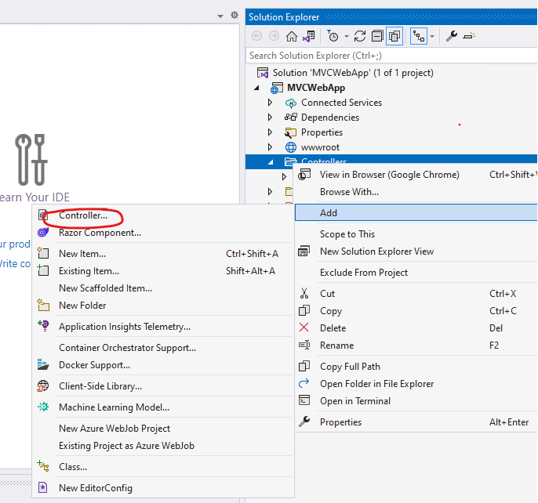This screenshot has height=503, width=538.
Task: Click the Machine Learning Model icon
Action: pos(43,407)
